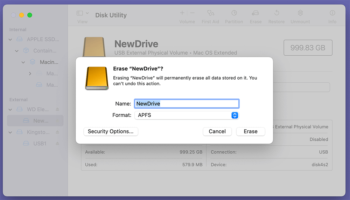Click the Disk Utility window title

111,15
